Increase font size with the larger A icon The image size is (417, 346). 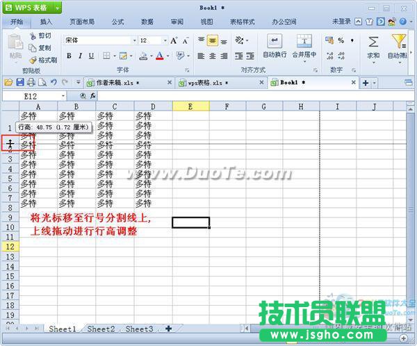coord(174,40)
